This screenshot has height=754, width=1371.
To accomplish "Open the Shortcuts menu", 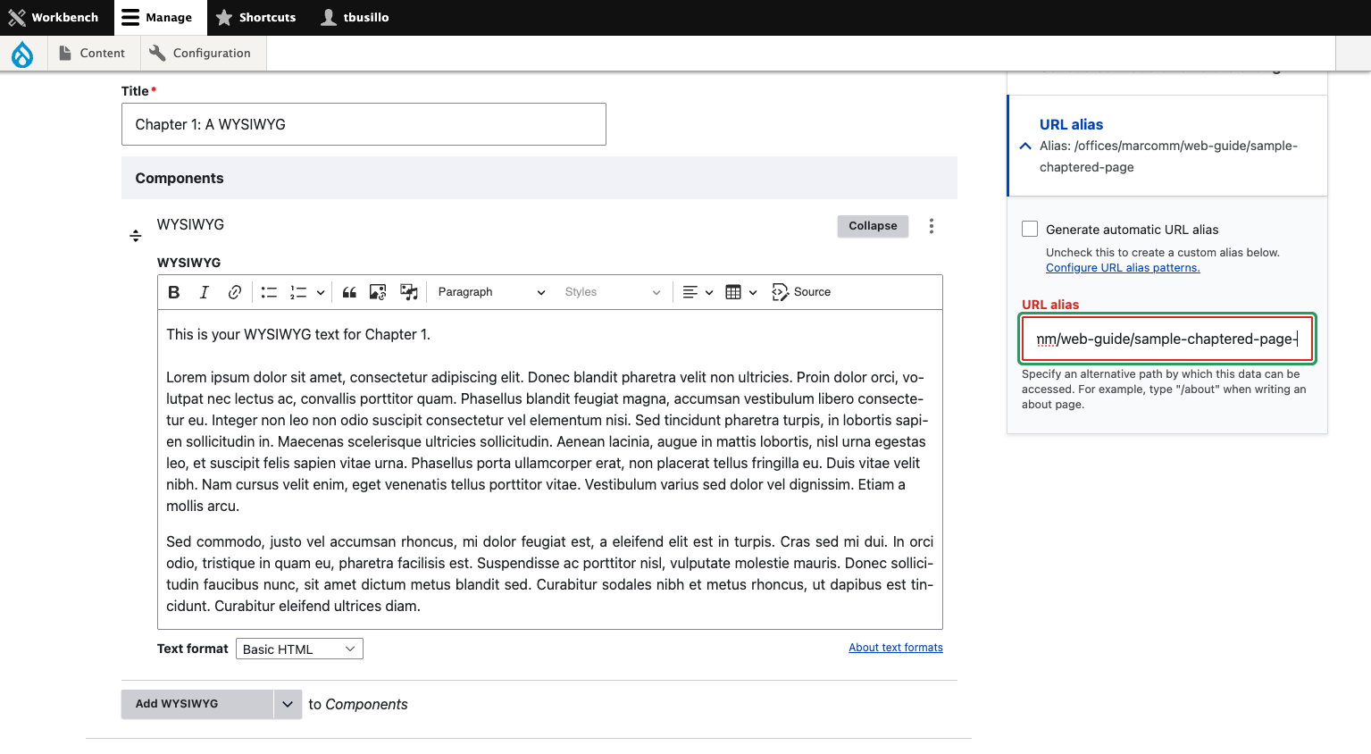I will pyautogui.click(x=257, y=18).
